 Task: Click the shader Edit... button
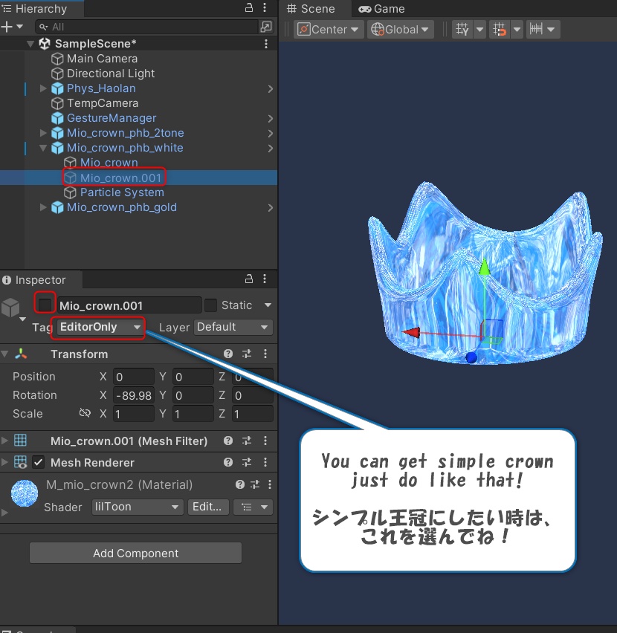click(207, 507)
